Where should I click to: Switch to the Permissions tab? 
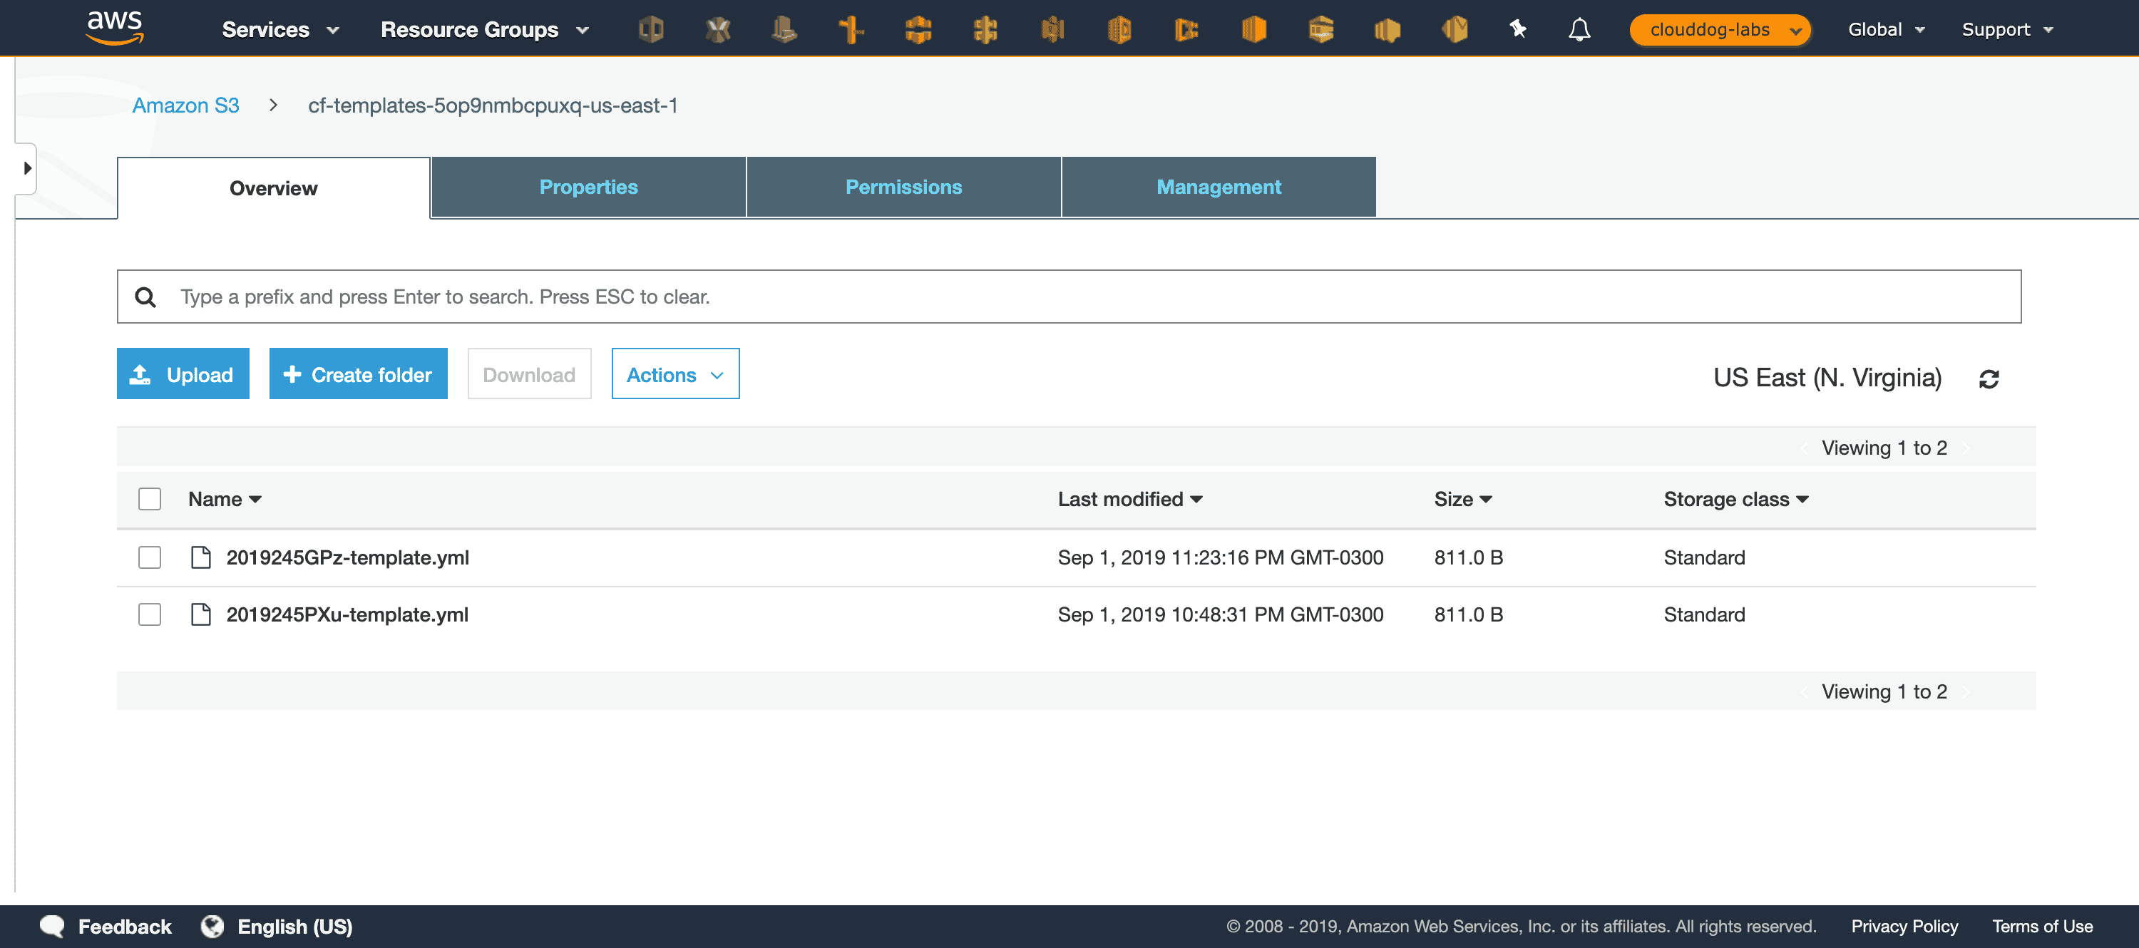(903, 187)
